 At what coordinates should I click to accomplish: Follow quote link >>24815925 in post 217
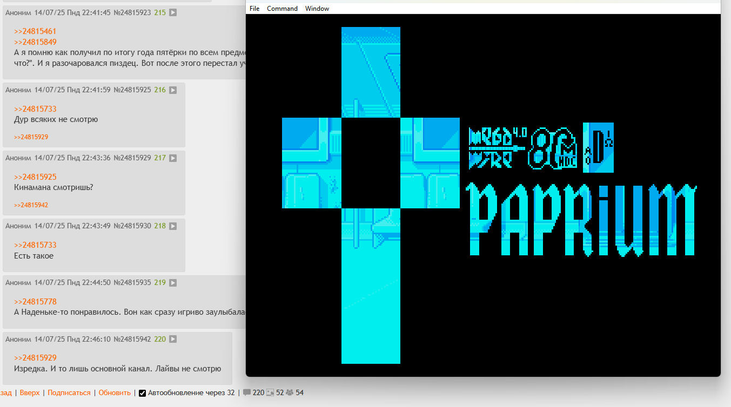click(35, 177)
